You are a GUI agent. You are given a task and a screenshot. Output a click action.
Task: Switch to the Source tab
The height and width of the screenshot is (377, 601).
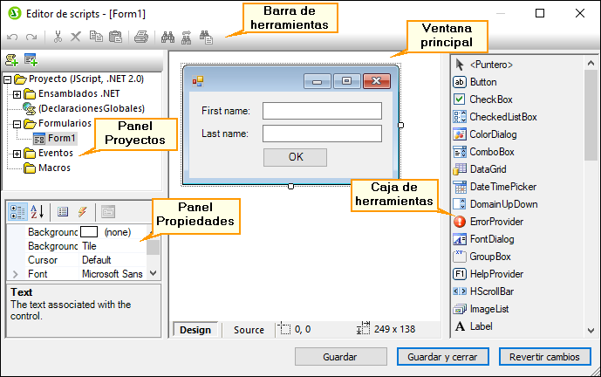point(249,330)
